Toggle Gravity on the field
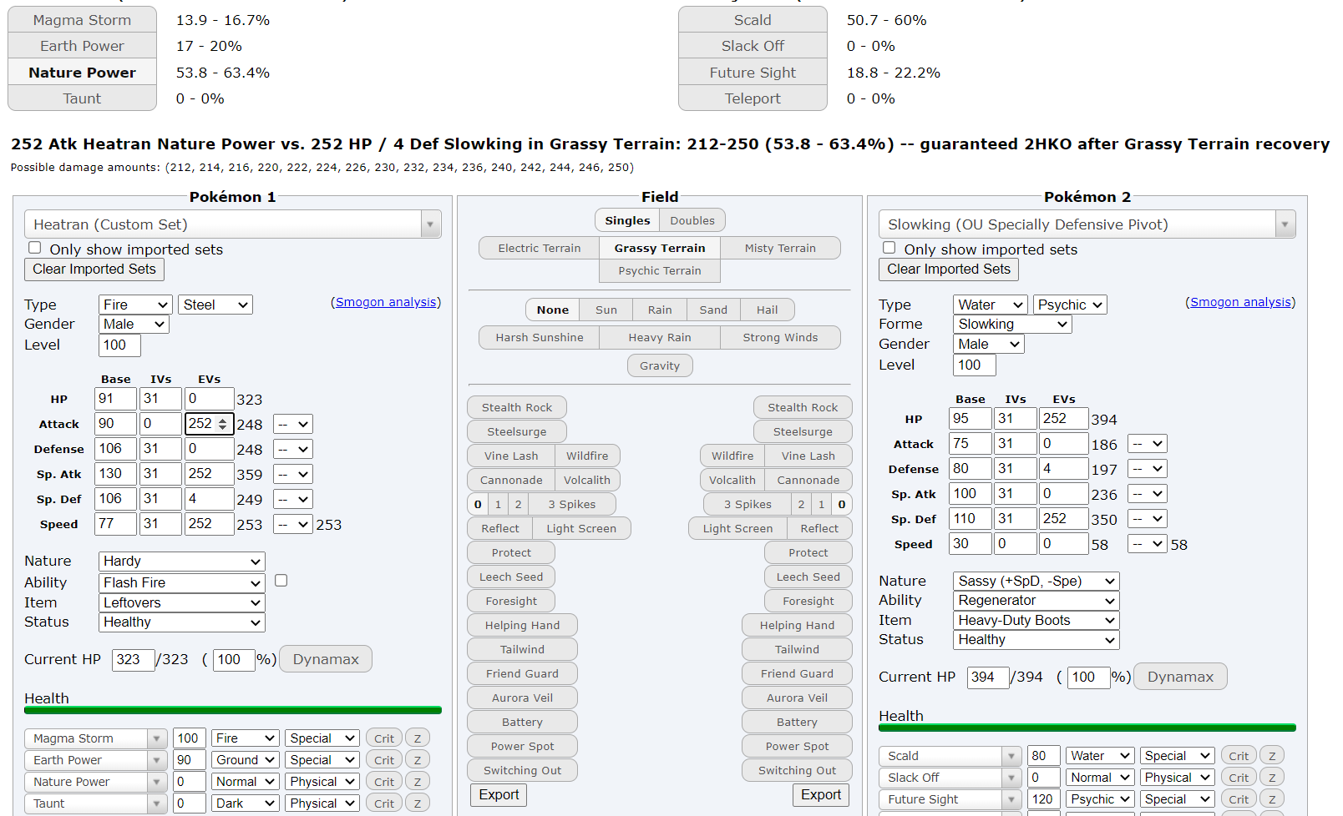Screen dimensions: 1343x816 660,365
